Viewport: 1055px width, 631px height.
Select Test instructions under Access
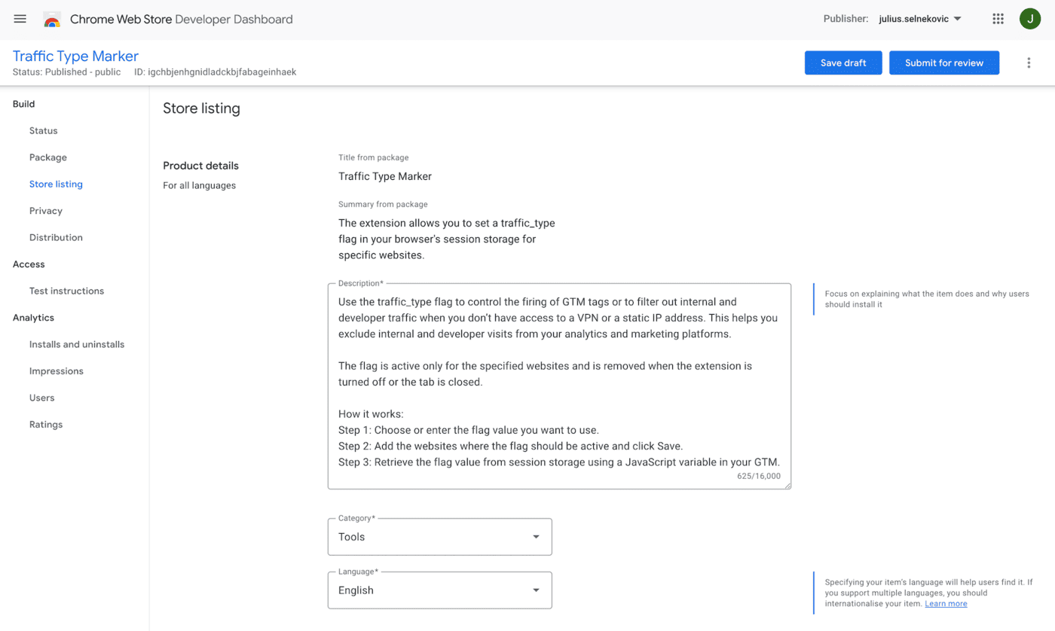(x=66, y=291)
